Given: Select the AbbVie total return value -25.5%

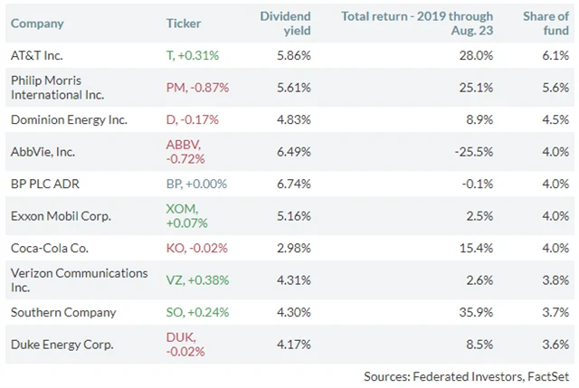Looking at the screenshot, I should tap(473, 151).
